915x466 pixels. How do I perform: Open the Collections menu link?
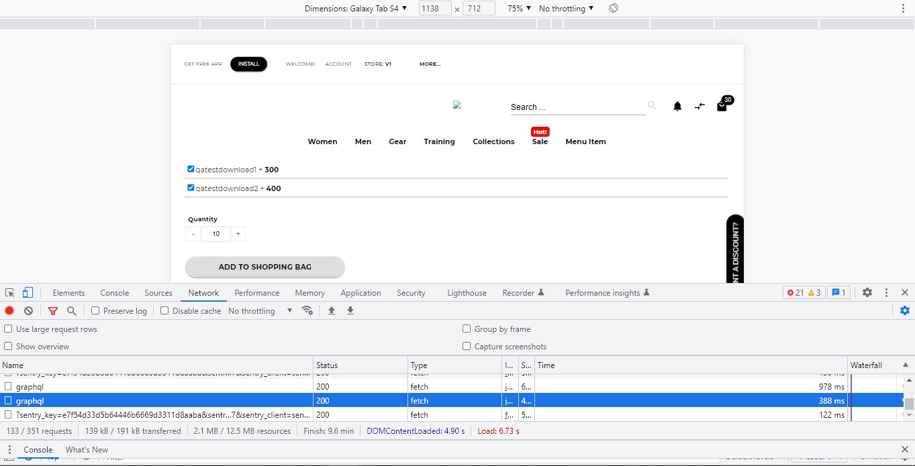coord(493,141)
